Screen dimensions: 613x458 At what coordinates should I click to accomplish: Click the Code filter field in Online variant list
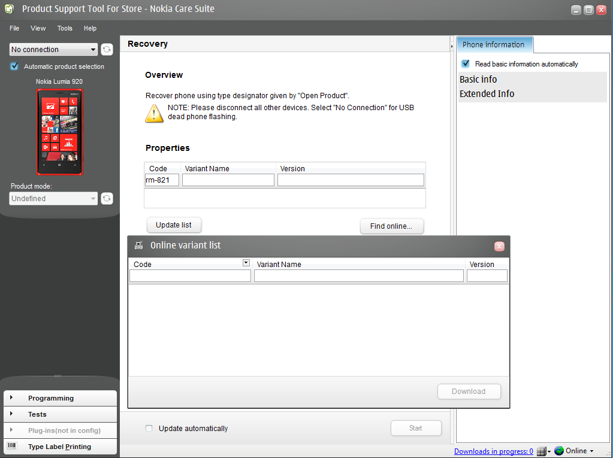pos(190,275)
